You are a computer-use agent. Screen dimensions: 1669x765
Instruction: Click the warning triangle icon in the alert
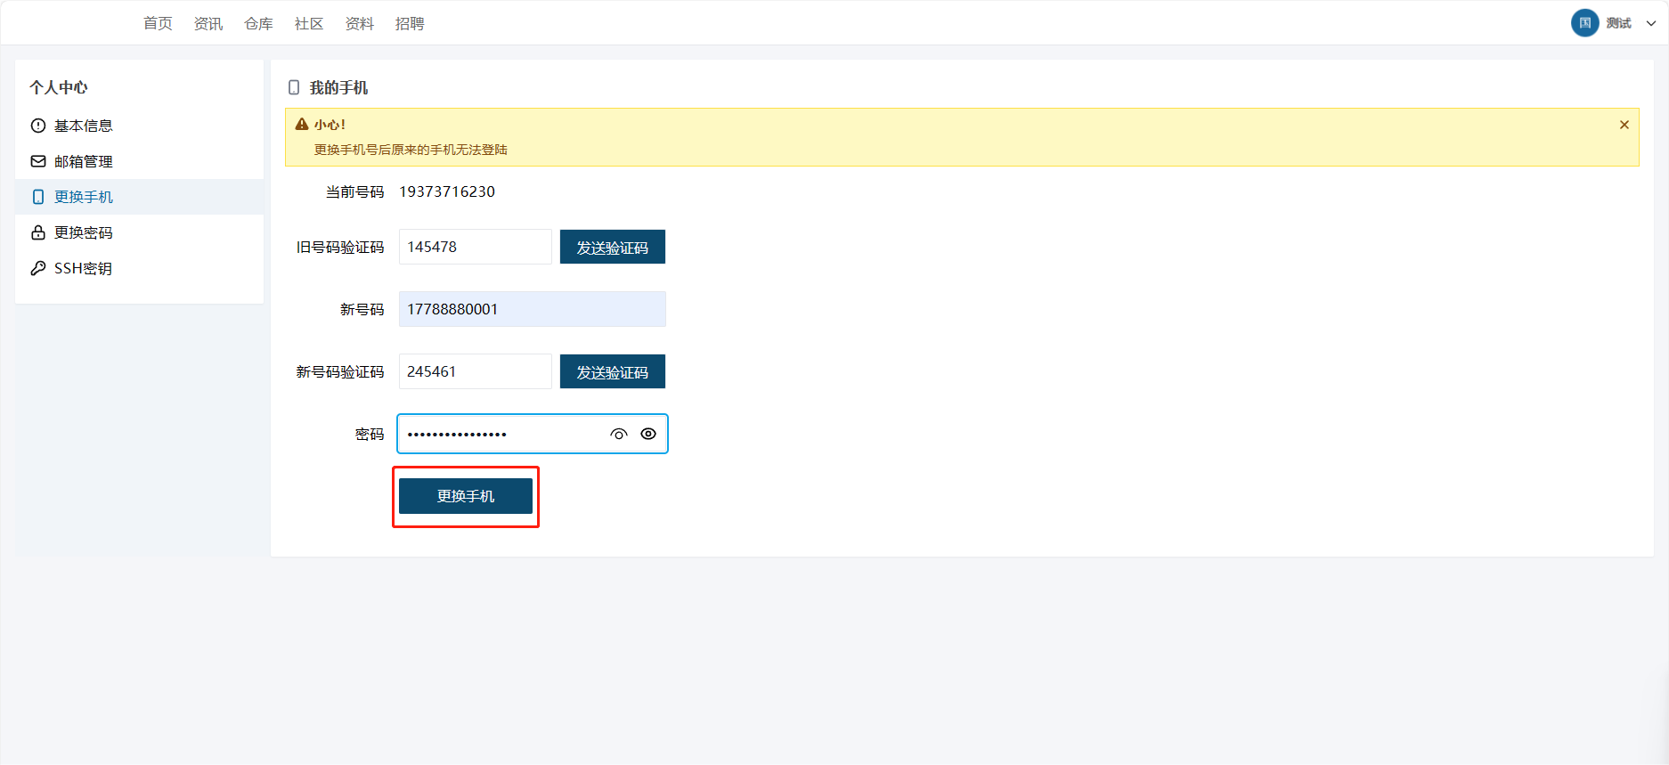302,125
